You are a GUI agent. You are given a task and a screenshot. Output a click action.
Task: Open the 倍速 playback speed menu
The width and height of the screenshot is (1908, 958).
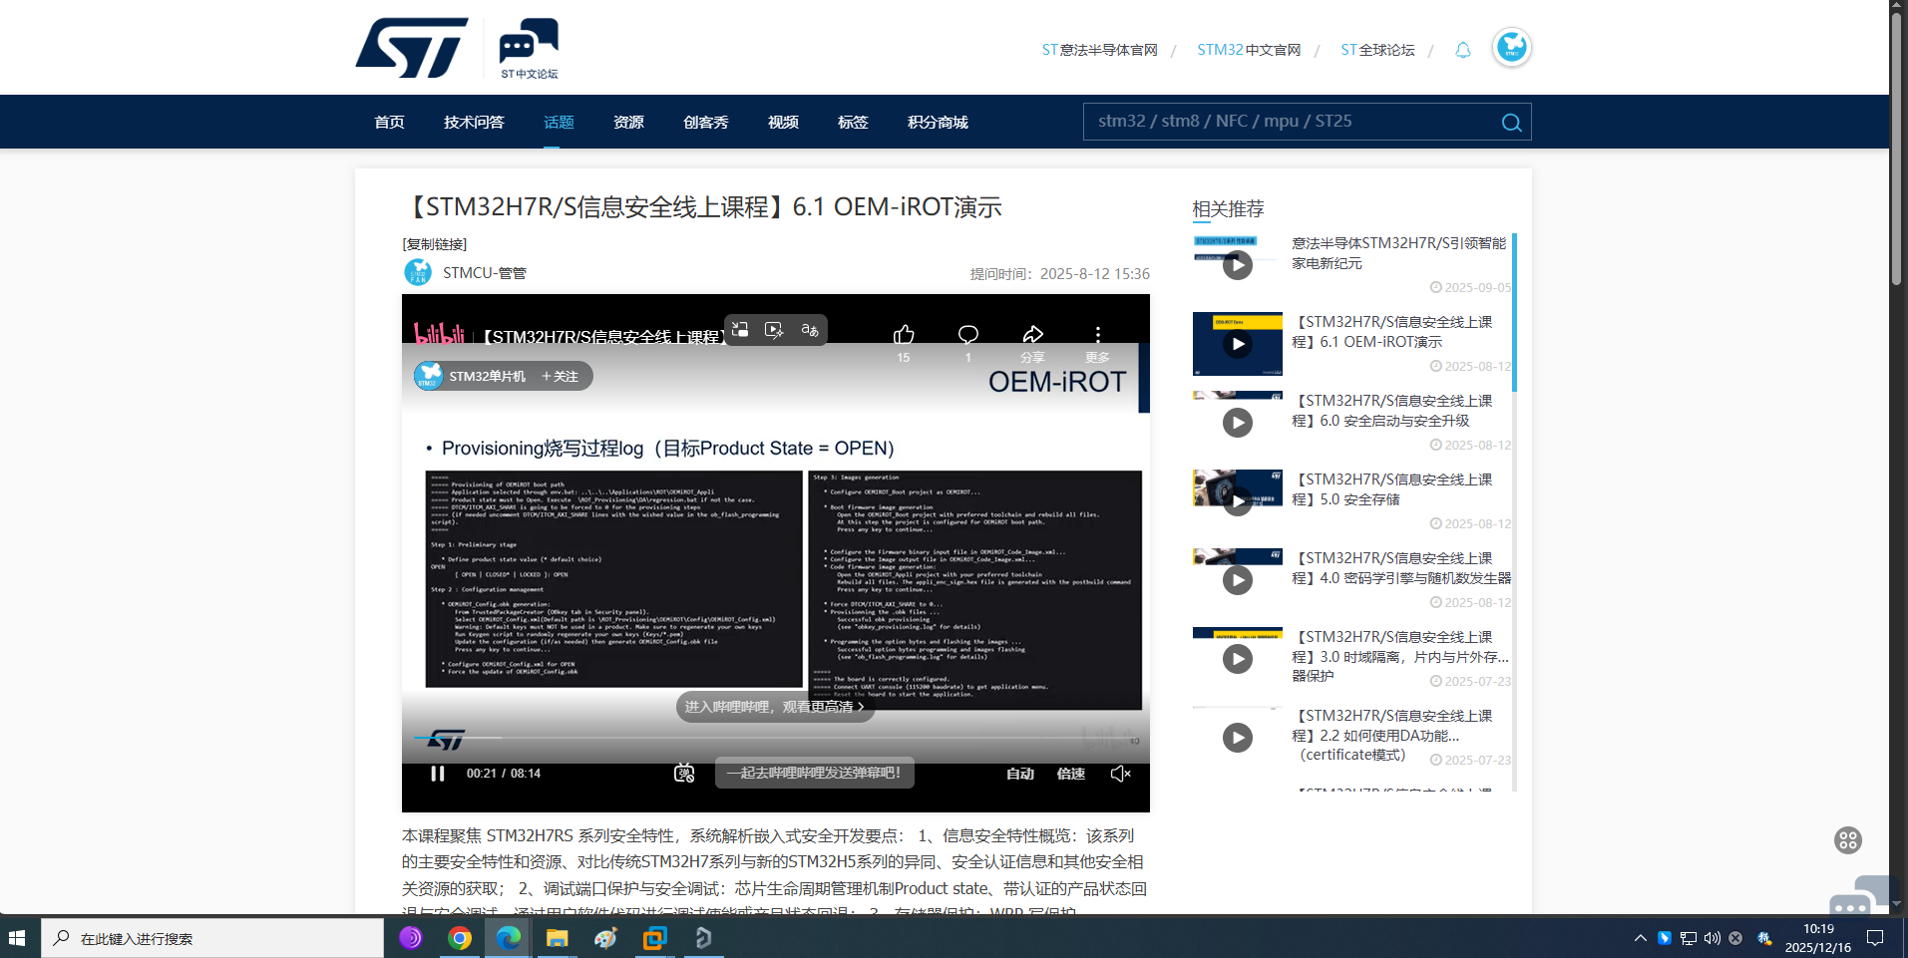(x=1071, y=774)
